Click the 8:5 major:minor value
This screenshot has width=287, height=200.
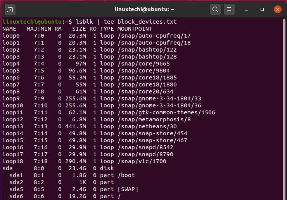39,189
